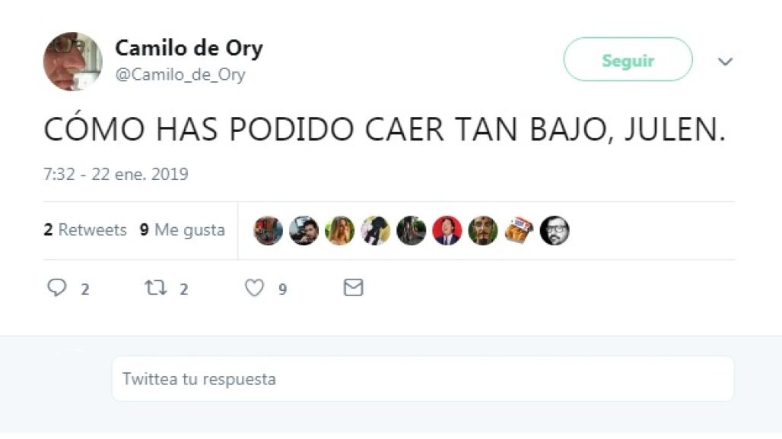Follow the account with Seguir button

pyautogui.click(x=628, y=60)
